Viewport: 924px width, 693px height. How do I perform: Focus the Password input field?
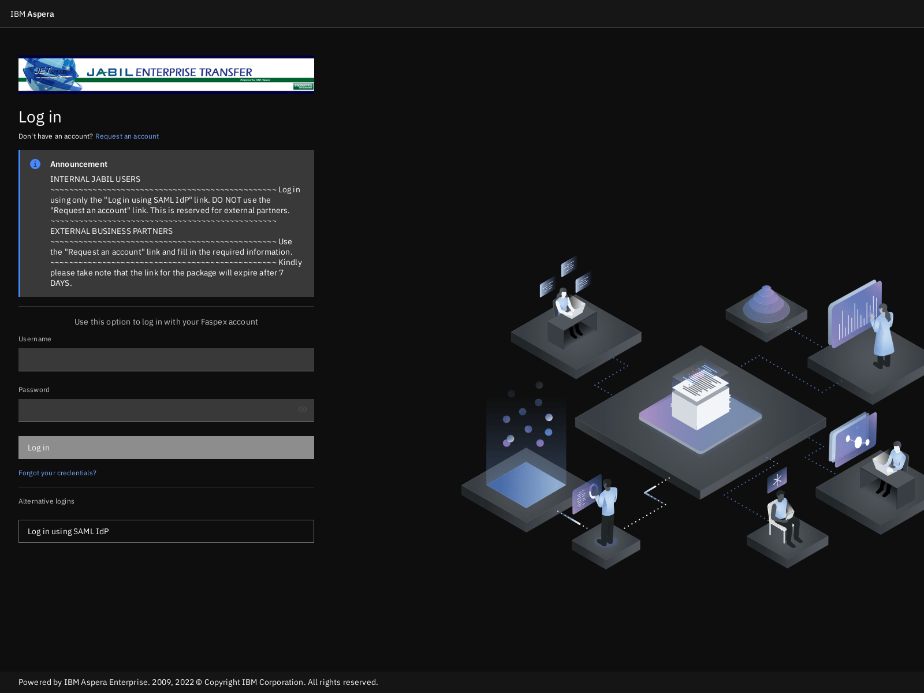click(x=166, y=411)
